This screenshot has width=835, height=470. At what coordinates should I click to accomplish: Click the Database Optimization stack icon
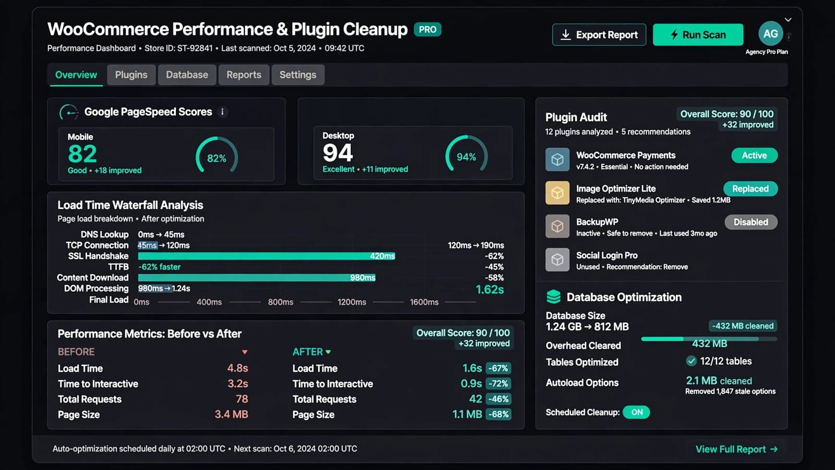[553, 297]
